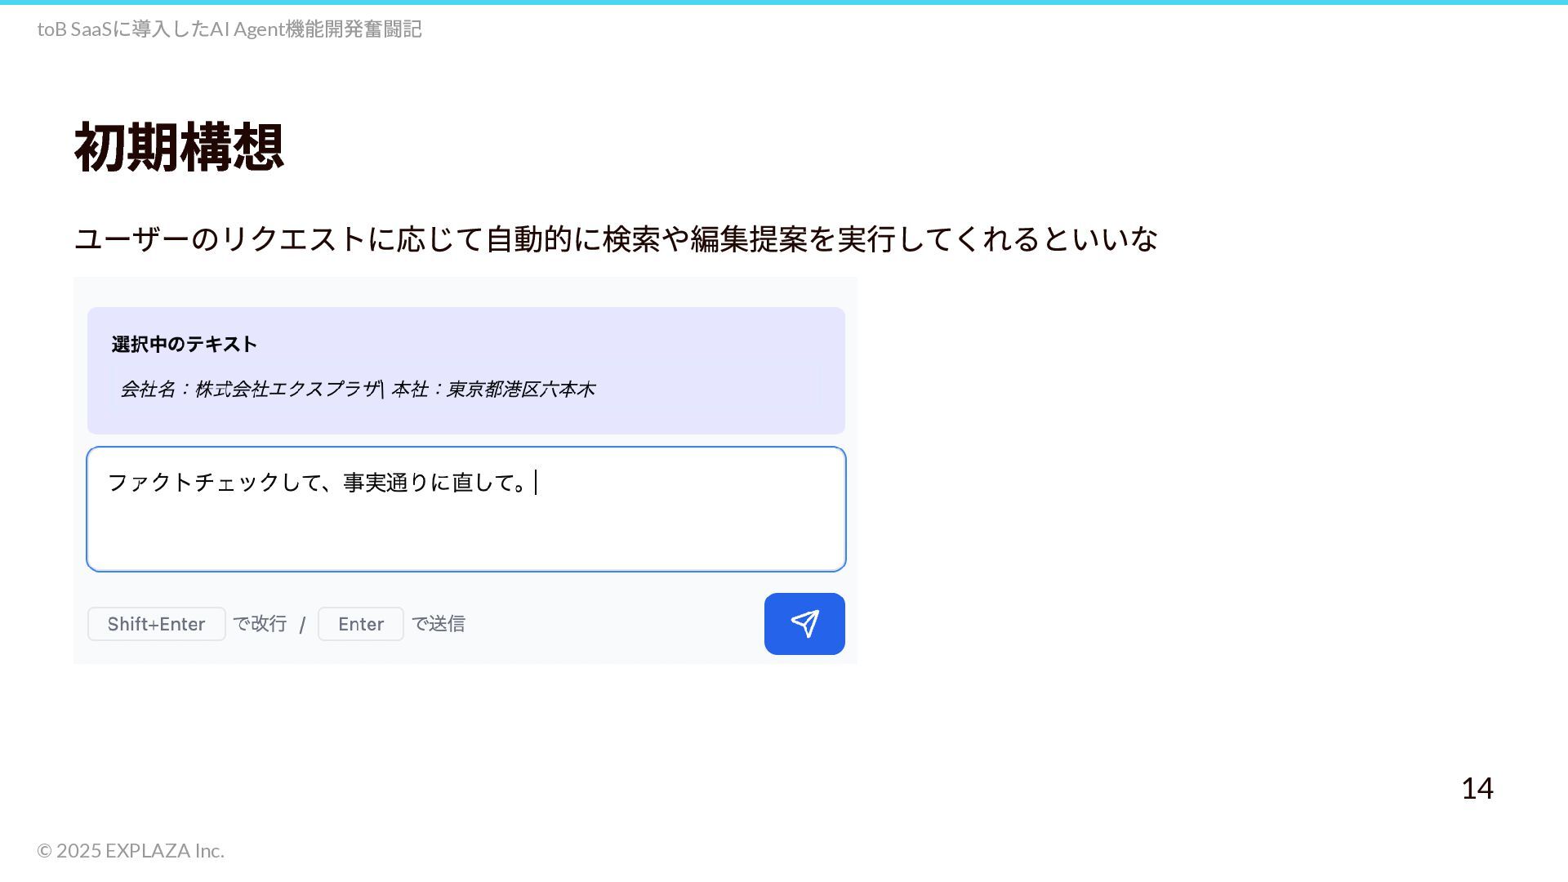Click the © 2025 EXPLAZA Inc. footer

pos(131,851)
